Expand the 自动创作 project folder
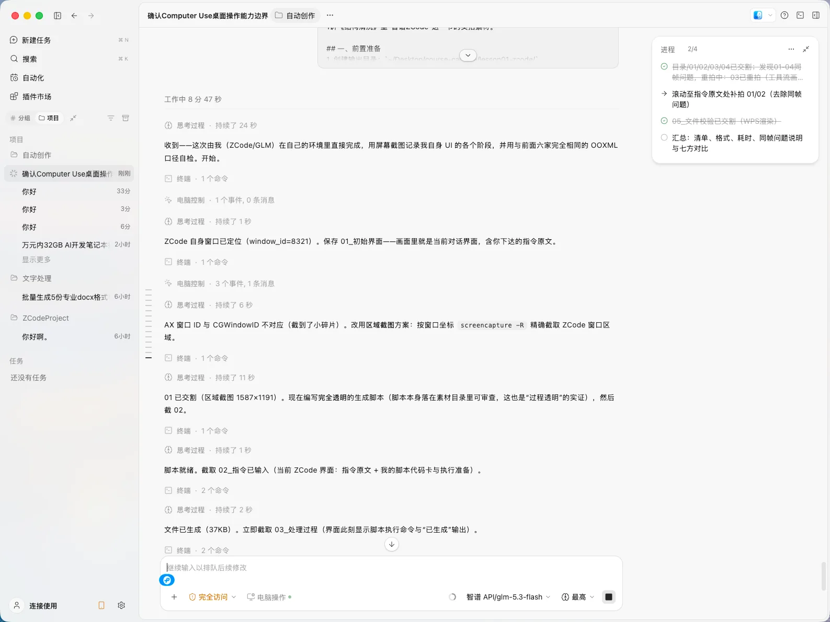830x622 pixels. click(x=69, y=155)
